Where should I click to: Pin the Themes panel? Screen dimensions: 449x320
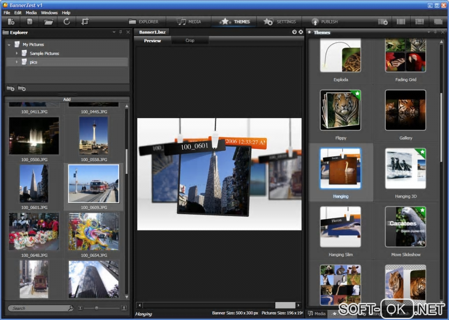point(435,32)
